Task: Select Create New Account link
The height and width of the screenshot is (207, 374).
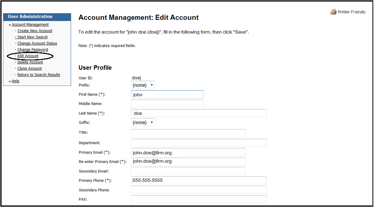Action: point(34,31)
